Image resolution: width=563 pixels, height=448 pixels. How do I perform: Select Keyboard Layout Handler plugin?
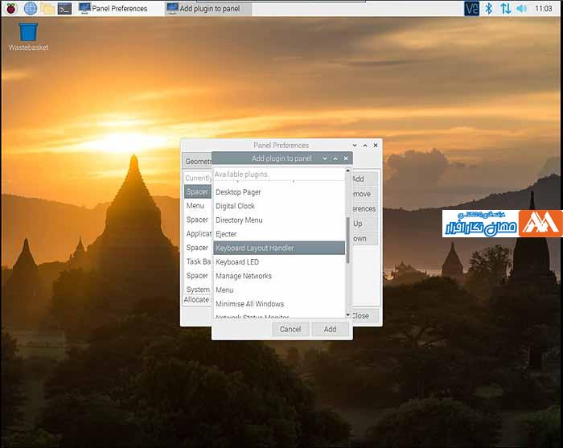pyautogui.click(x=279, y=248)
